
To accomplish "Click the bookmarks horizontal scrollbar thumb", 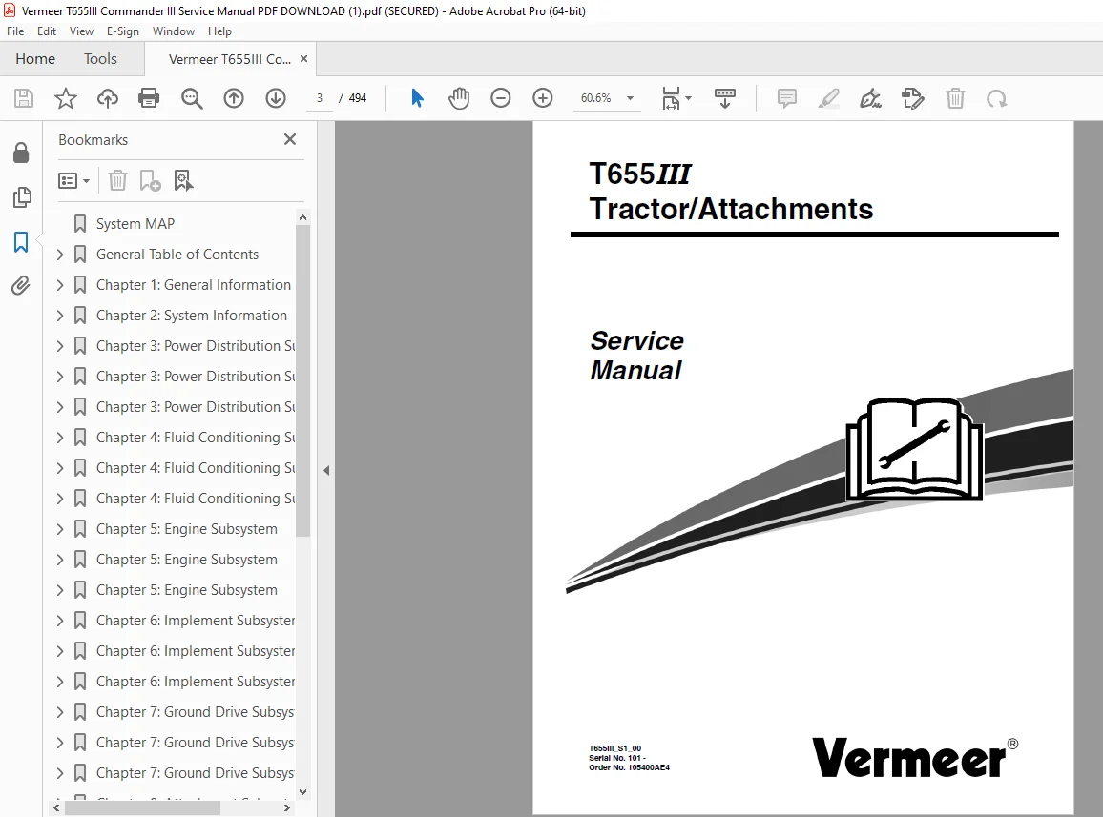I will (x=143, y=808).
